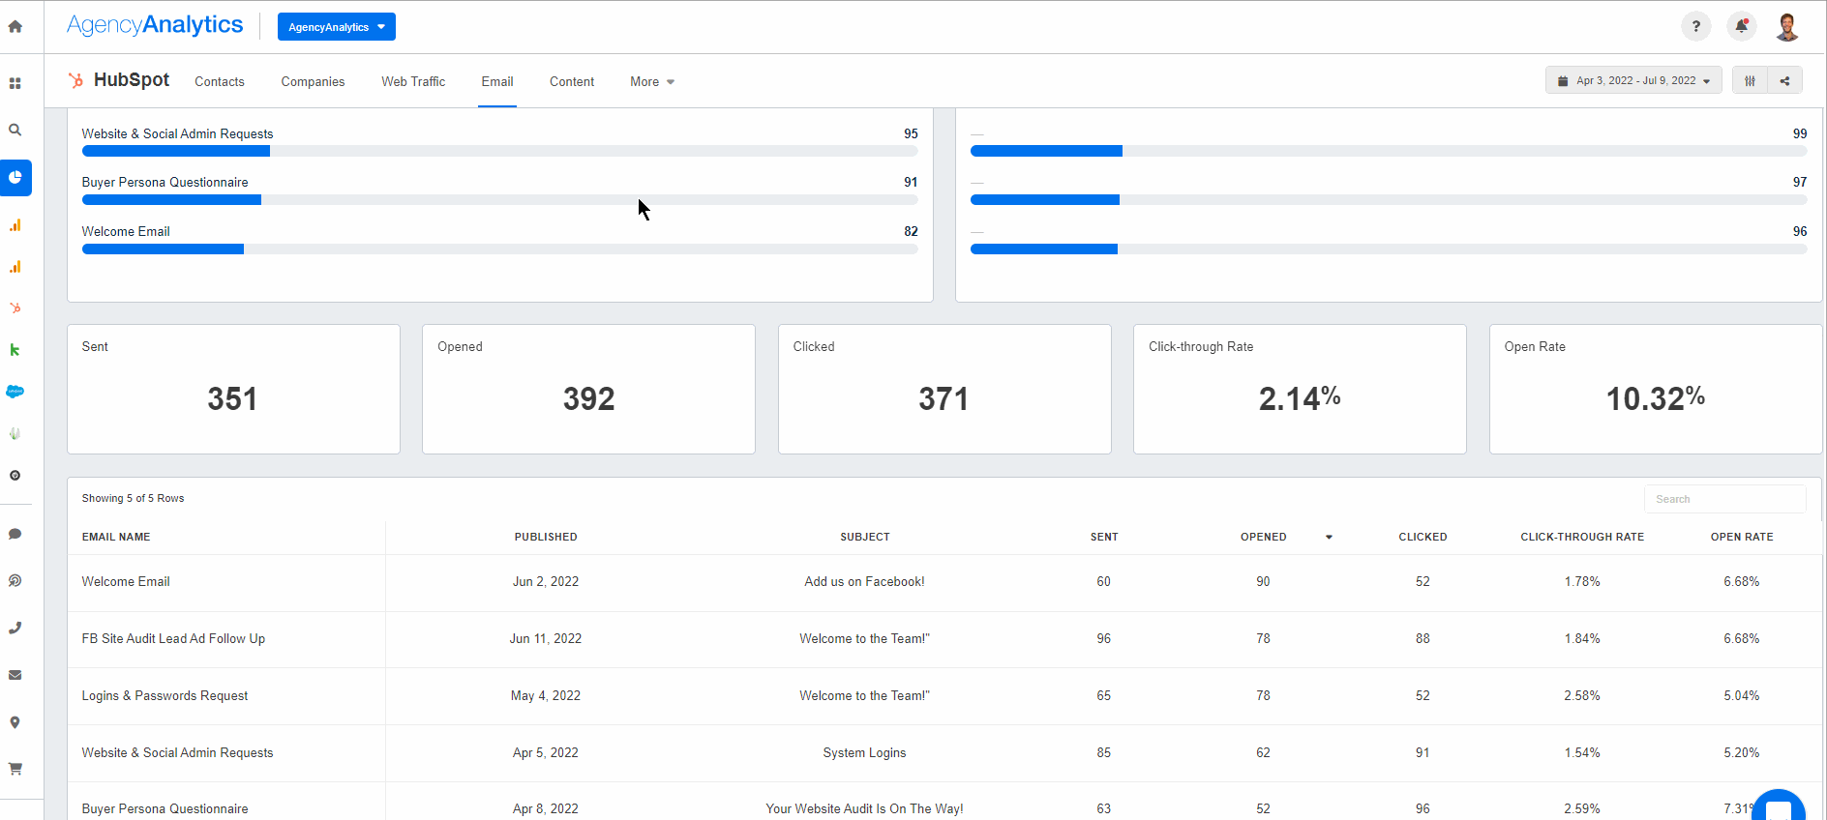Click the shopping cart sidebar icon
Image resolution: width=1827 pixels, height=820 pixels.
pyautogui.click(x=15, y=769)
